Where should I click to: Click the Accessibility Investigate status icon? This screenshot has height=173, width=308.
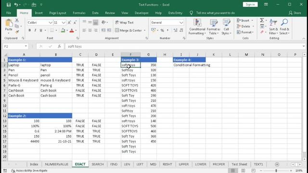coord(13,171)
